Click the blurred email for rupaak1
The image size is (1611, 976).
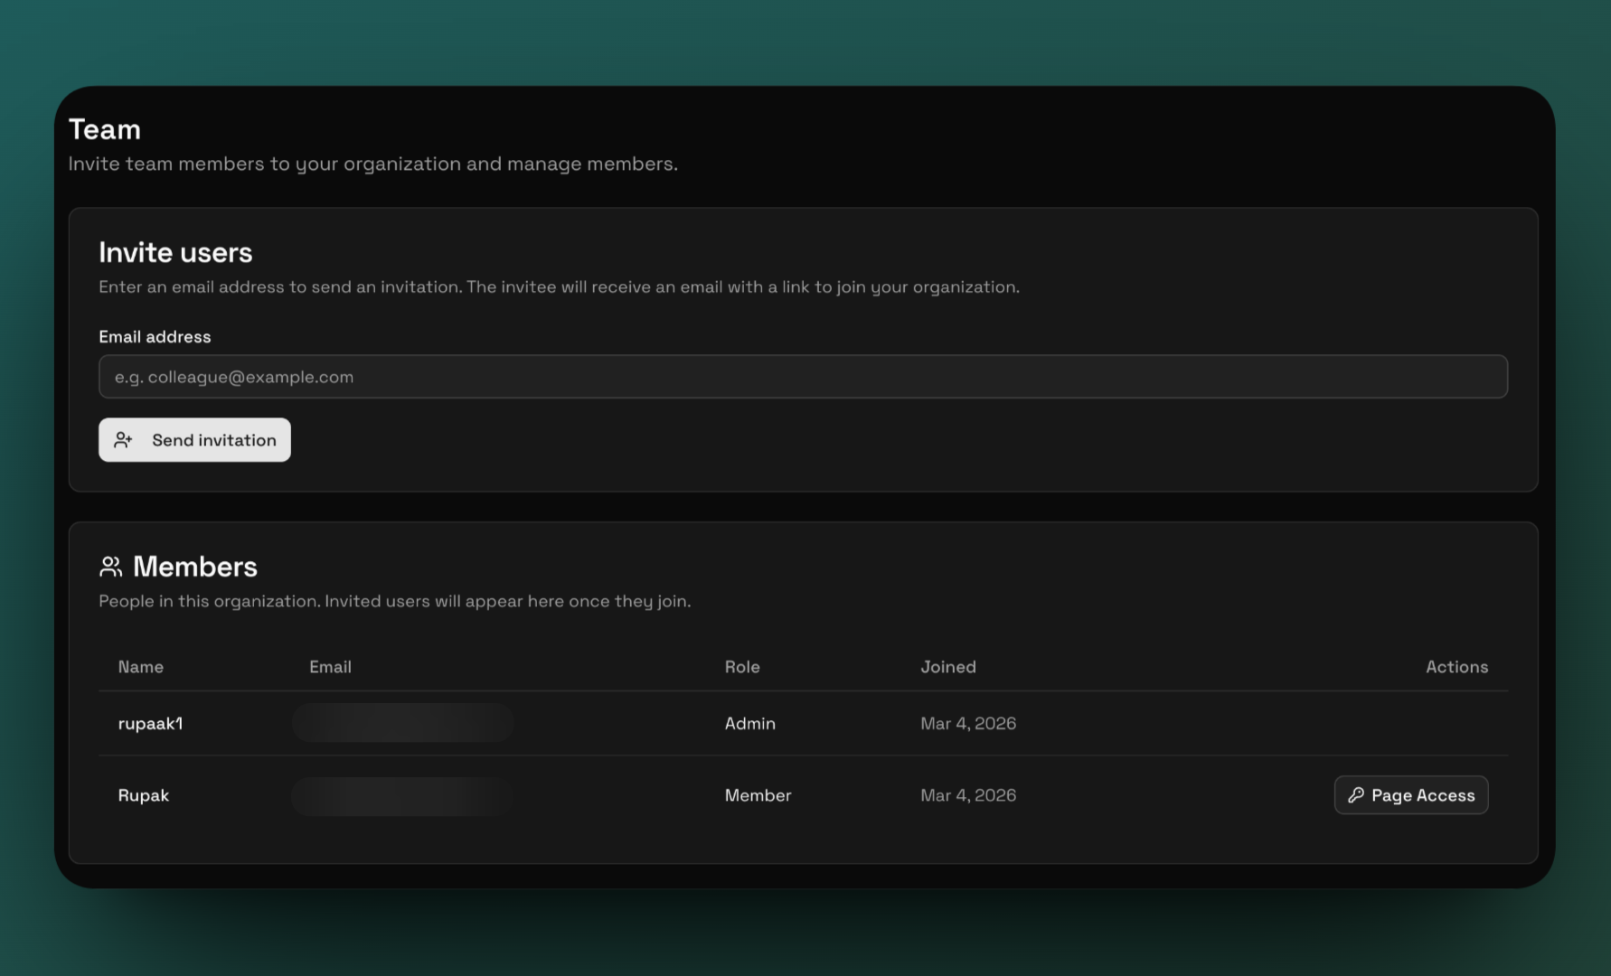[402, 724]
